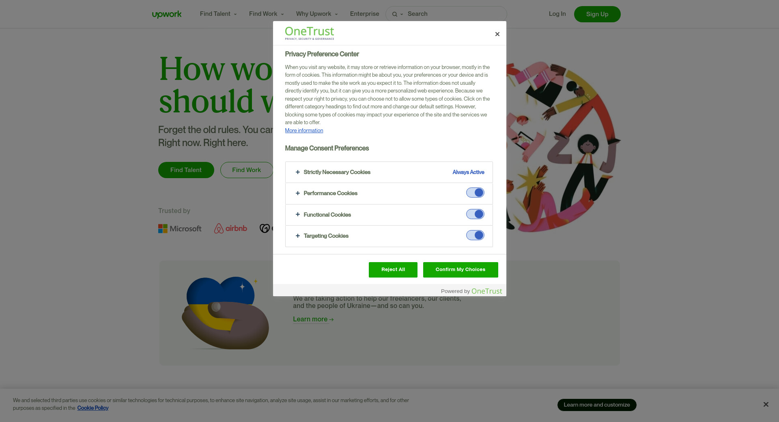Click the Airbnb logo under Trusted by
The width and height of the screenshot is (779, 422).
(230, 228)
